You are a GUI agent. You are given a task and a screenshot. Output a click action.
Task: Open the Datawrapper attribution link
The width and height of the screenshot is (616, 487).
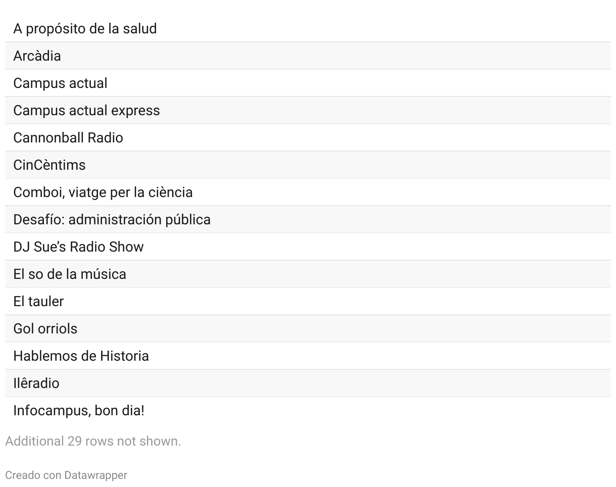point(95,475)
